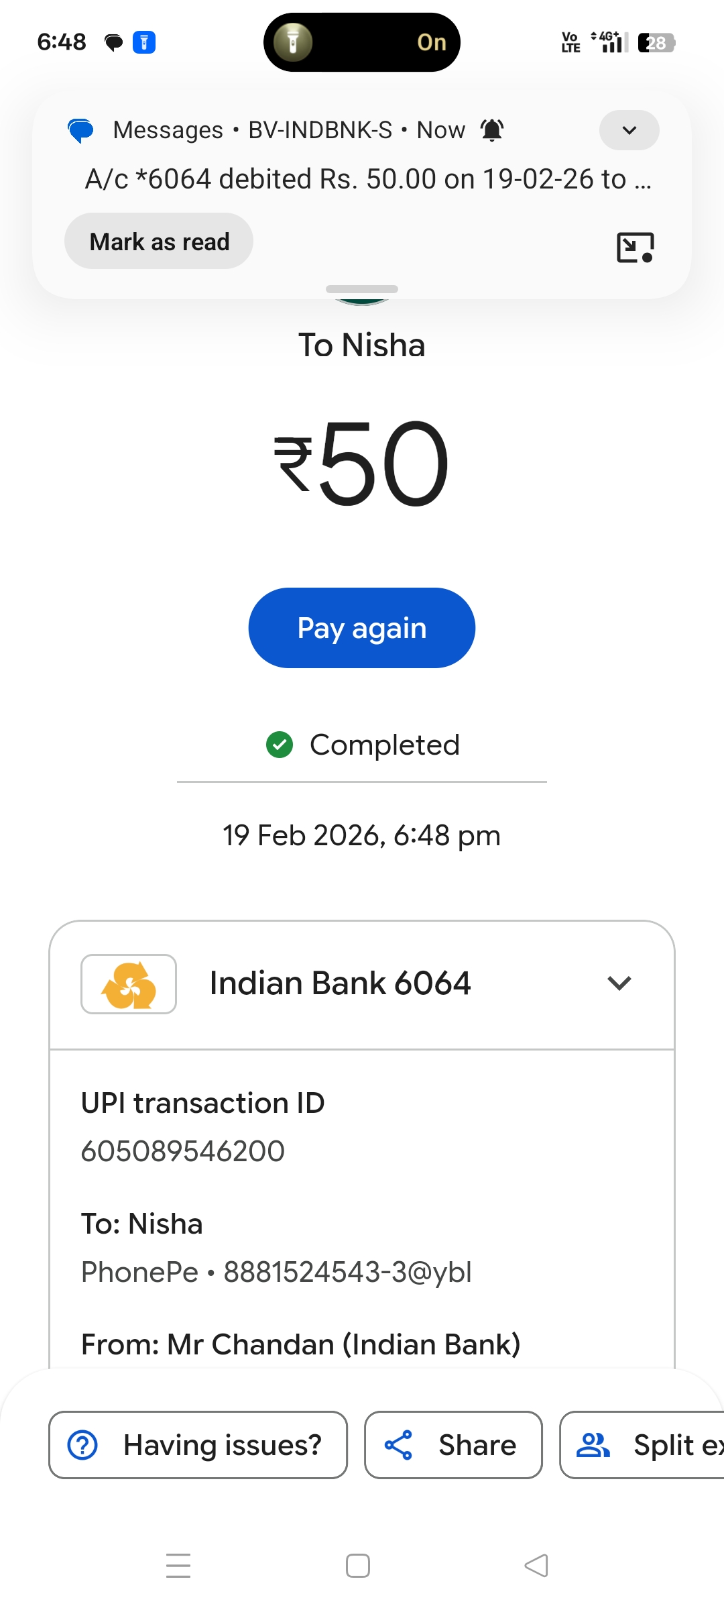The image size is (724, 1610).
Task: Tap the Indian Bank logo
Action: [129, 984]
